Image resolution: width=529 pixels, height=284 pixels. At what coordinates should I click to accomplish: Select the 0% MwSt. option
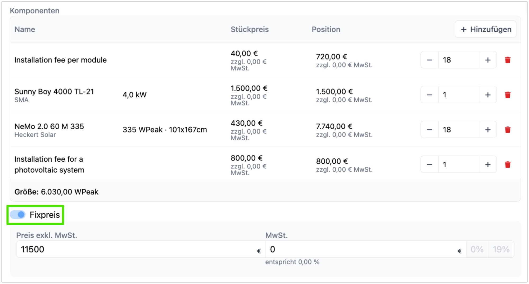(477, 249)
